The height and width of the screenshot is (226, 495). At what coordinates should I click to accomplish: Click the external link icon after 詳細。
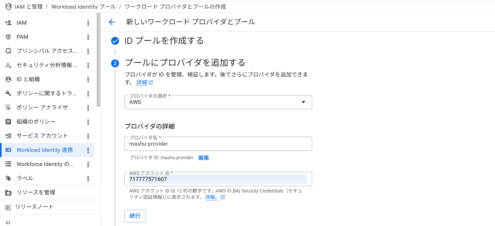(x=223, y=197)
